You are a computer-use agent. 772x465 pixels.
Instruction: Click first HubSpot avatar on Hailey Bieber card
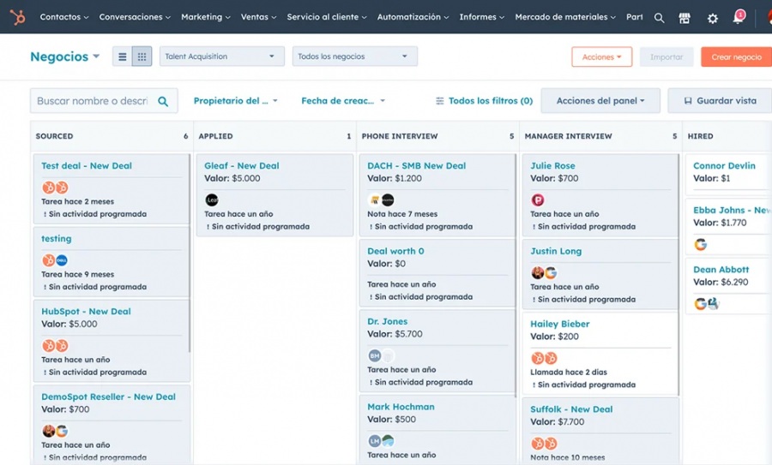(x=538, y=358)
